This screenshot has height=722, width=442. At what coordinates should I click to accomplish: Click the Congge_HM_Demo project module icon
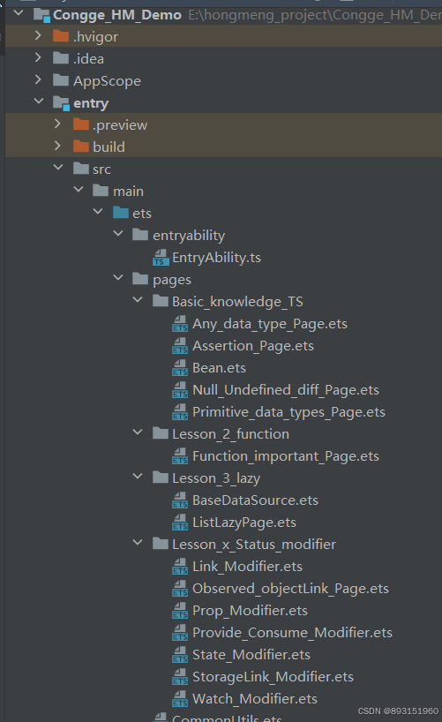[41, 15]
